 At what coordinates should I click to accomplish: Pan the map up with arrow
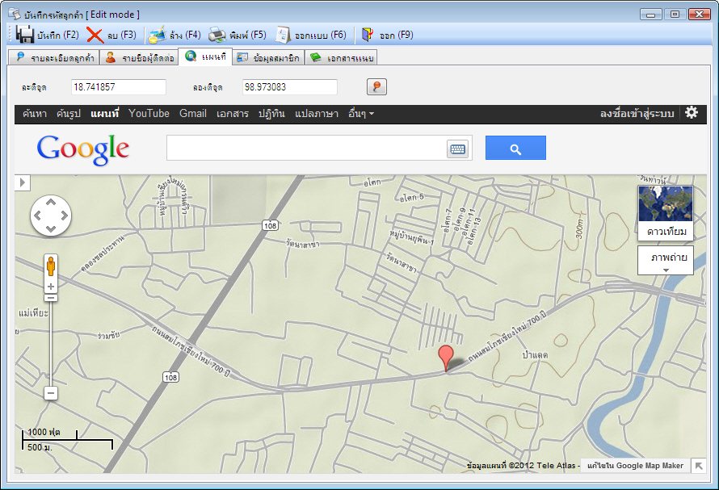point(51,202)
